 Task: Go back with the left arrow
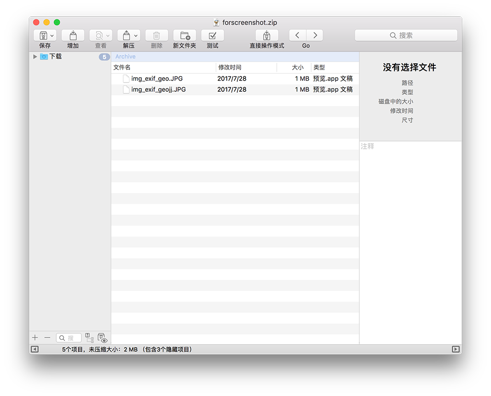coord(297,36)
